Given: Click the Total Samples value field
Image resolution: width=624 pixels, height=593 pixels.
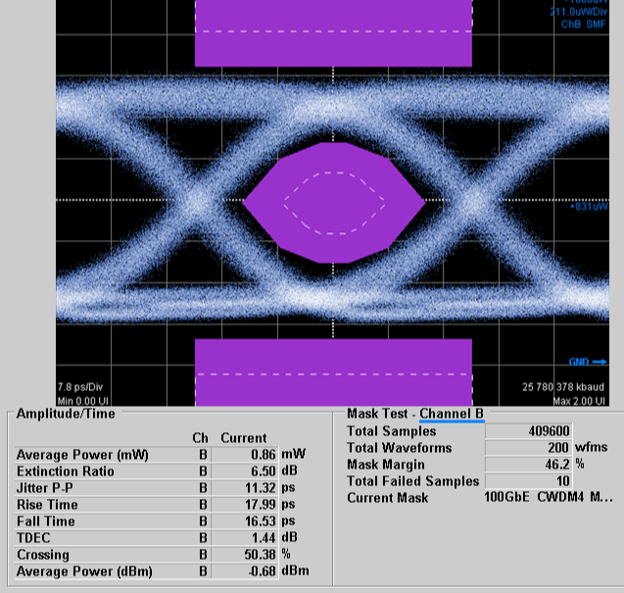Looking at the screenshot, I should coord(528,431).
